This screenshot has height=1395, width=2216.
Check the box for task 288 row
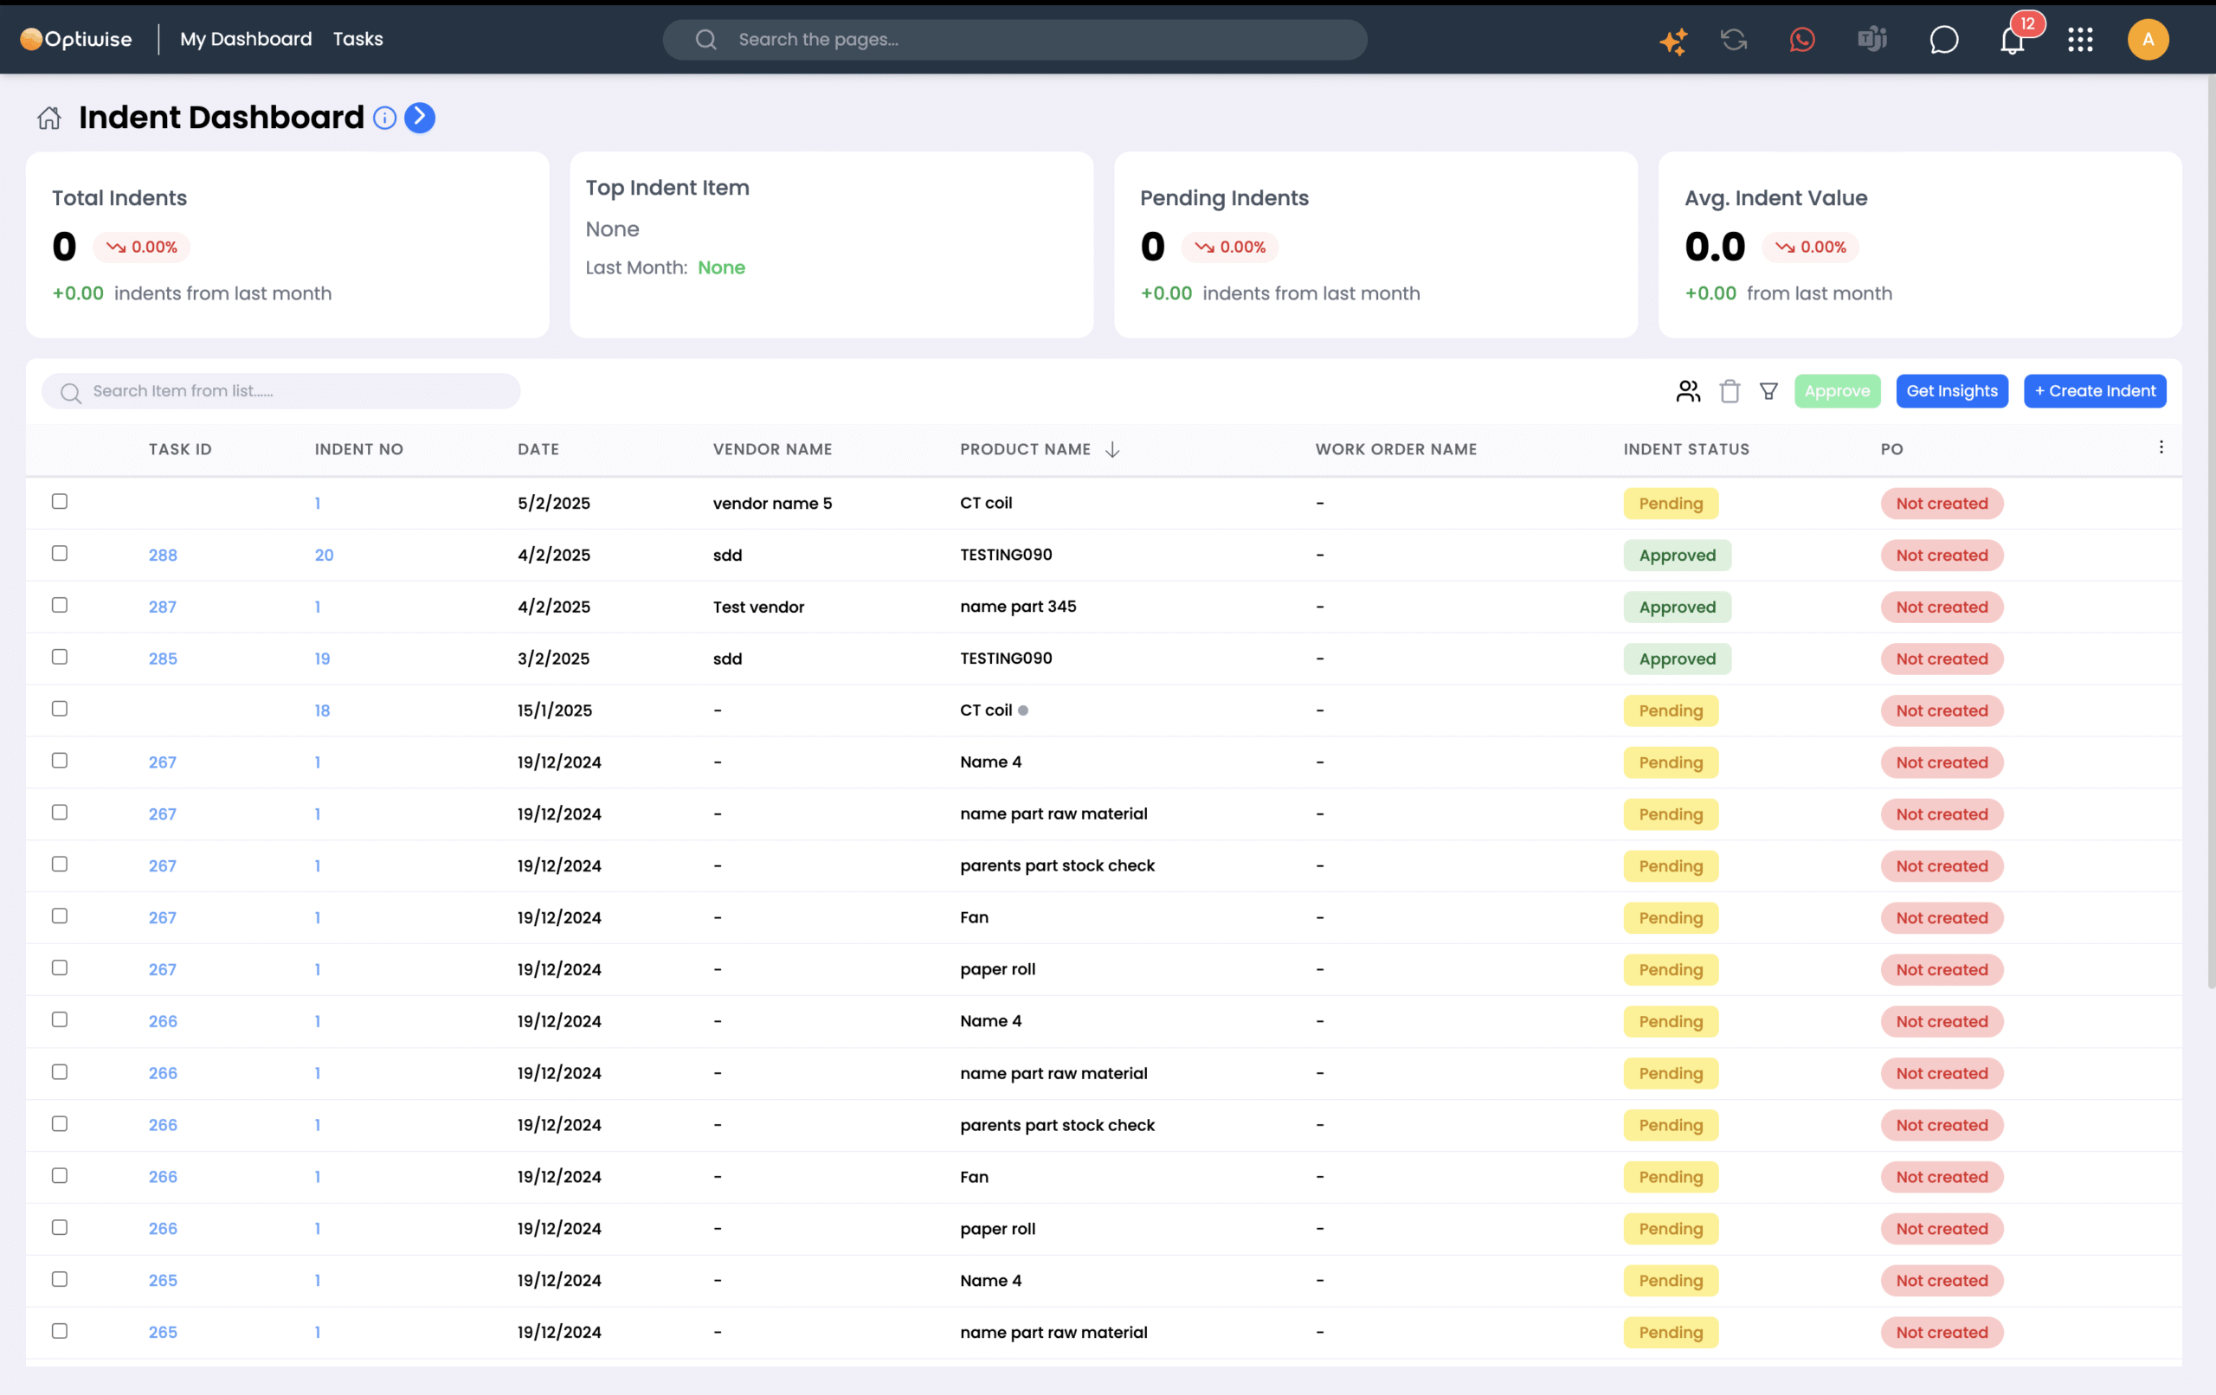(x=60, y=553)
